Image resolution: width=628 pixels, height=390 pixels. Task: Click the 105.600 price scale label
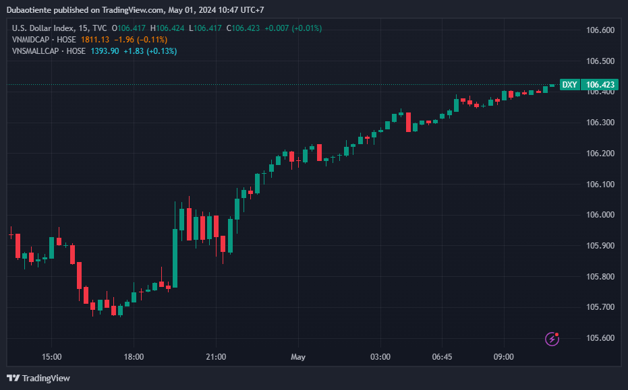[x=600, y=338]
